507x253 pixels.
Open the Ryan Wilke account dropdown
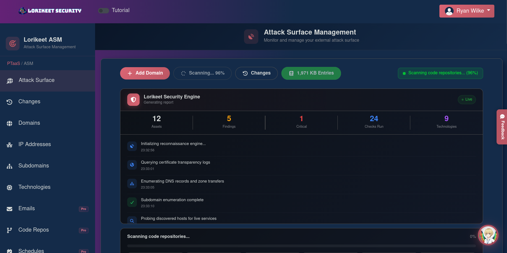(x=466, y=11)
